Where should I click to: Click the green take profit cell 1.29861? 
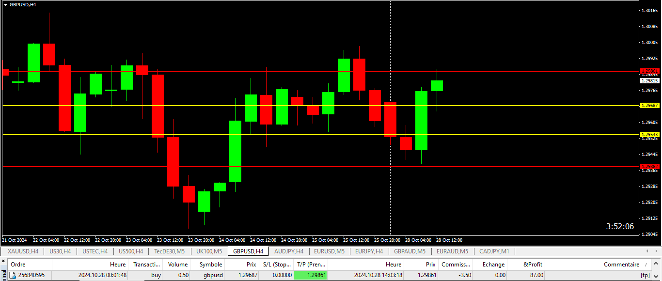(x=311, y=275)
